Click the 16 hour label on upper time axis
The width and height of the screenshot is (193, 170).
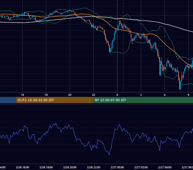click(x=22, y=95)
